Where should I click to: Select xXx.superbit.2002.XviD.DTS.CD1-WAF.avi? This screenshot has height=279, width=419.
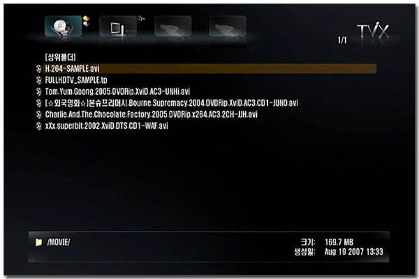click(106, 126)
